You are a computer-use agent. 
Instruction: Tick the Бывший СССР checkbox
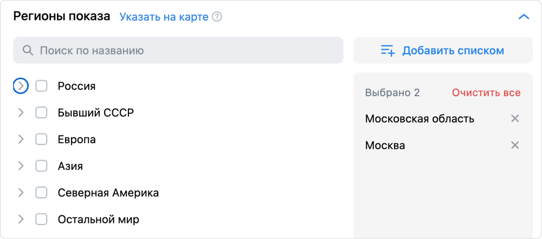pyautogui.click(x=41, y=112)
